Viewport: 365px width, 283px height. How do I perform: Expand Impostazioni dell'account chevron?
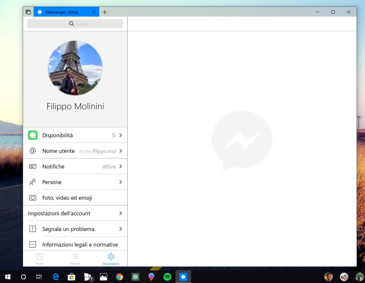point(120,213)
